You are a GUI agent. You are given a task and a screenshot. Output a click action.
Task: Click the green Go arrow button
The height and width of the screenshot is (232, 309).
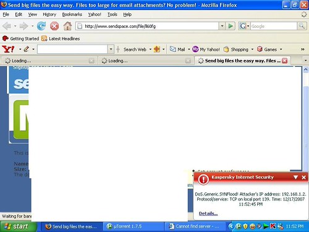coord(231,26)
